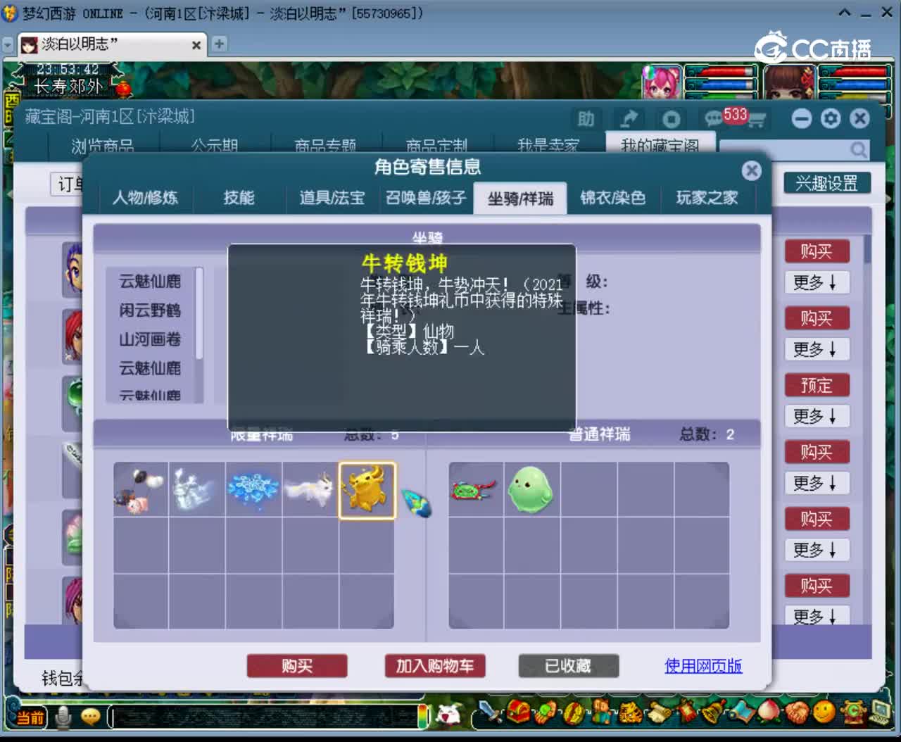This screenshot has width=901, height=742.
Task: Click the red 购买 button in dialog
Action: point(297,666)
